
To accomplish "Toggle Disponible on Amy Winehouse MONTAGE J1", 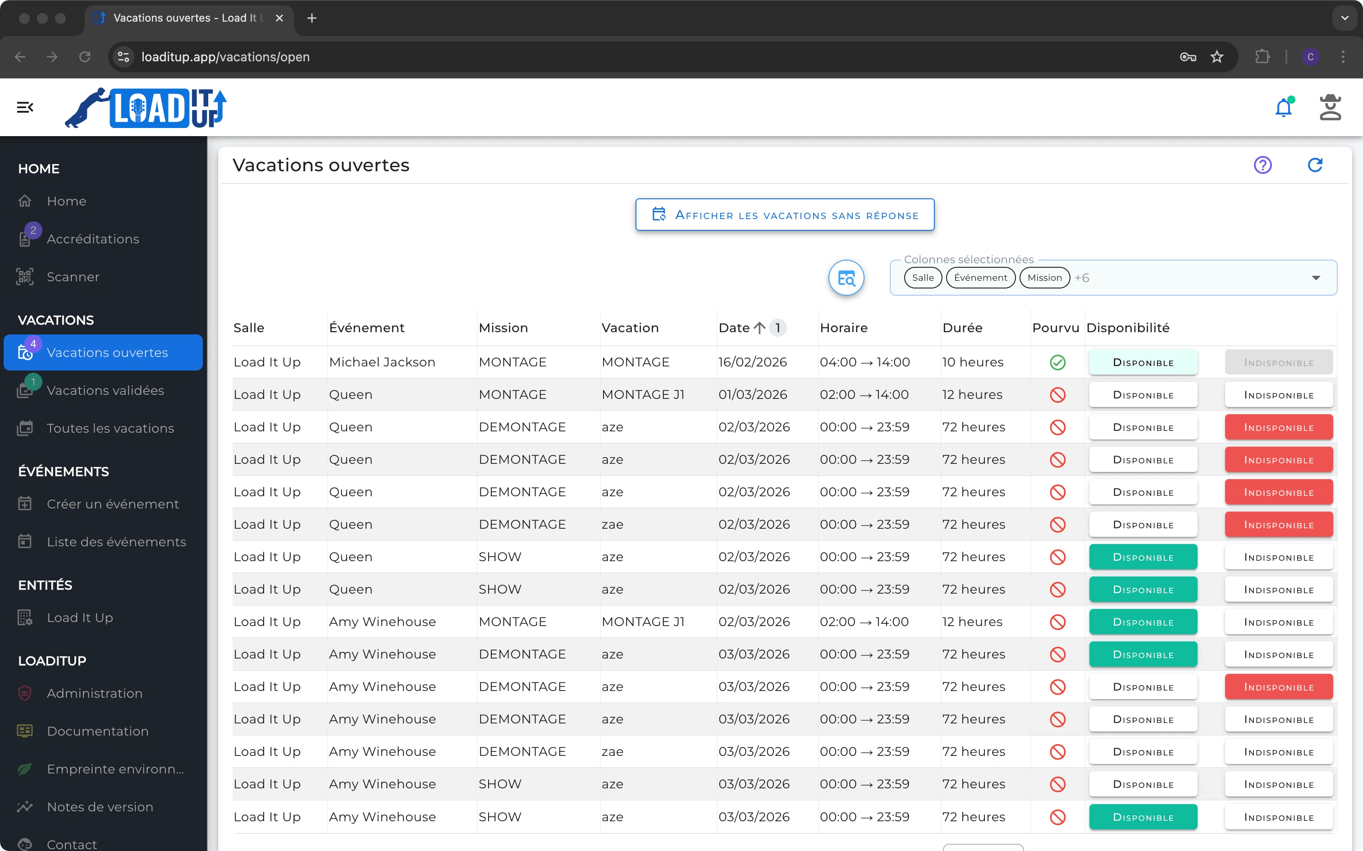I will 1143,622.
